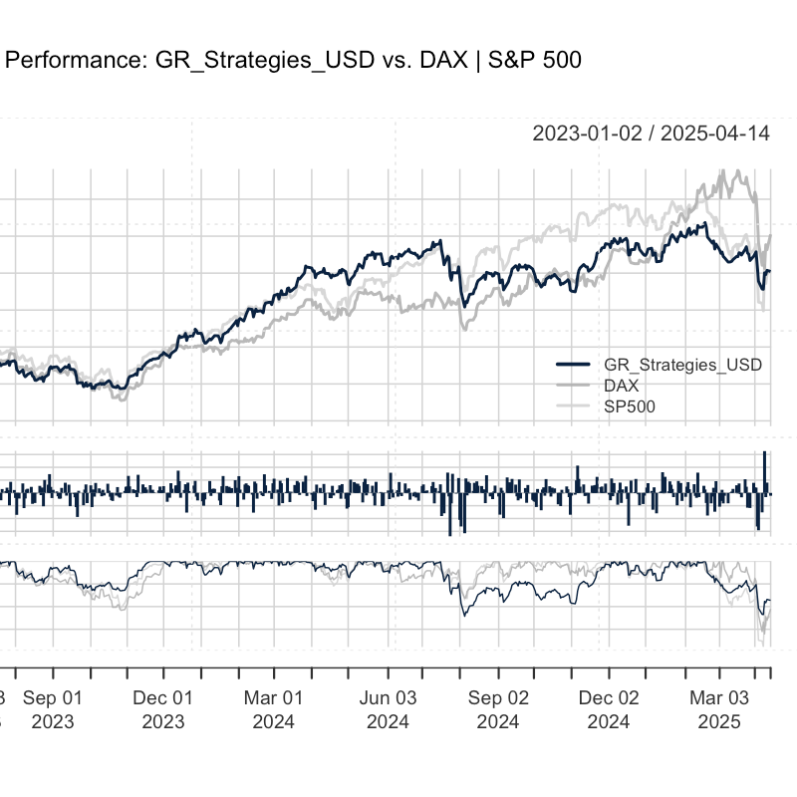The image size is (797, 797).
Task: Click the date range 2023-01-02 / 2025-04-14
Action: (651, 133)
